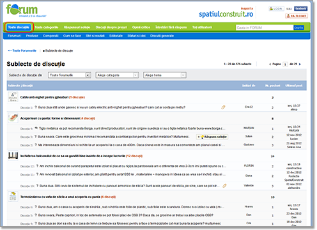
Task: Go to previous page arrow
Action: (270, 64)
